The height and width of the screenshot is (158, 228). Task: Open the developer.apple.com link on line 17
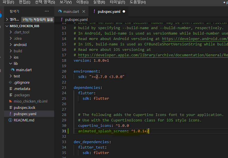153,55
